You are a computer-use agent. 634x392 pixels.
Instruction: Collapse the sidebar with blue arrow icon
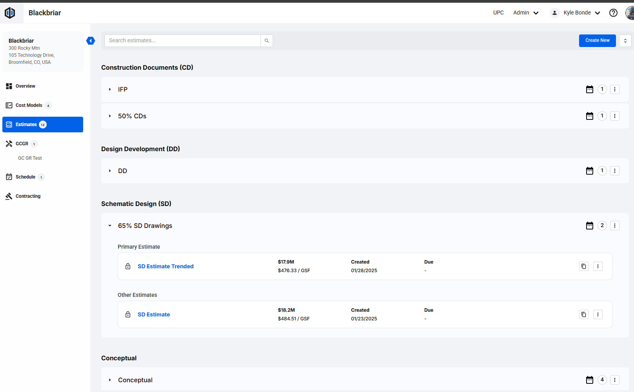(x=91, y=41)
